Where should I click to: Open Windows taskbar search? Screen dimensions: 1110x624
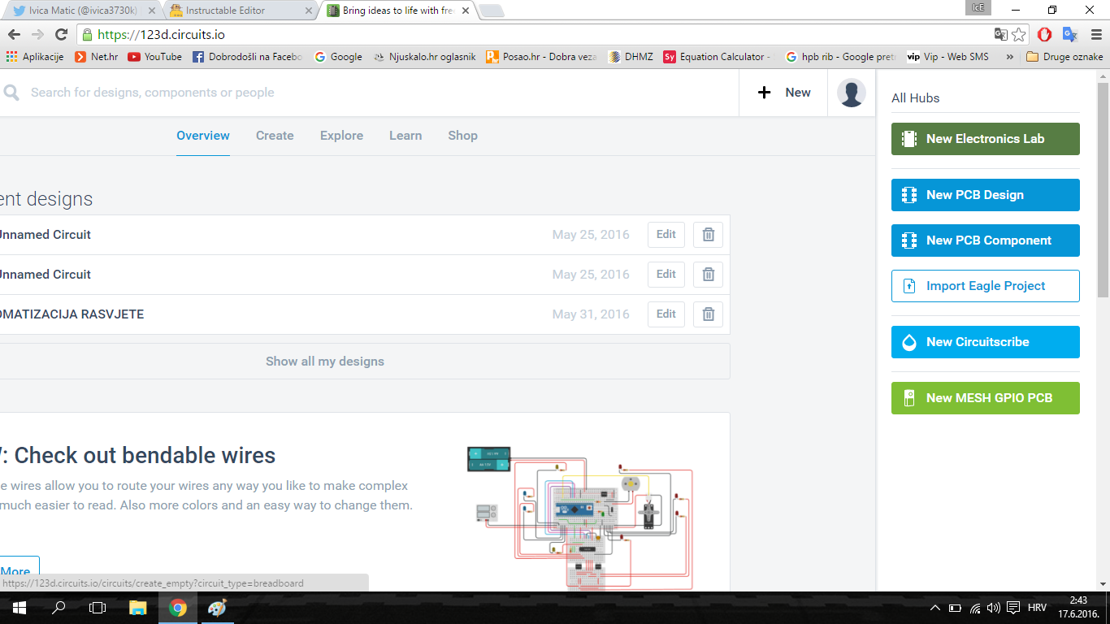tap(58, 608)
